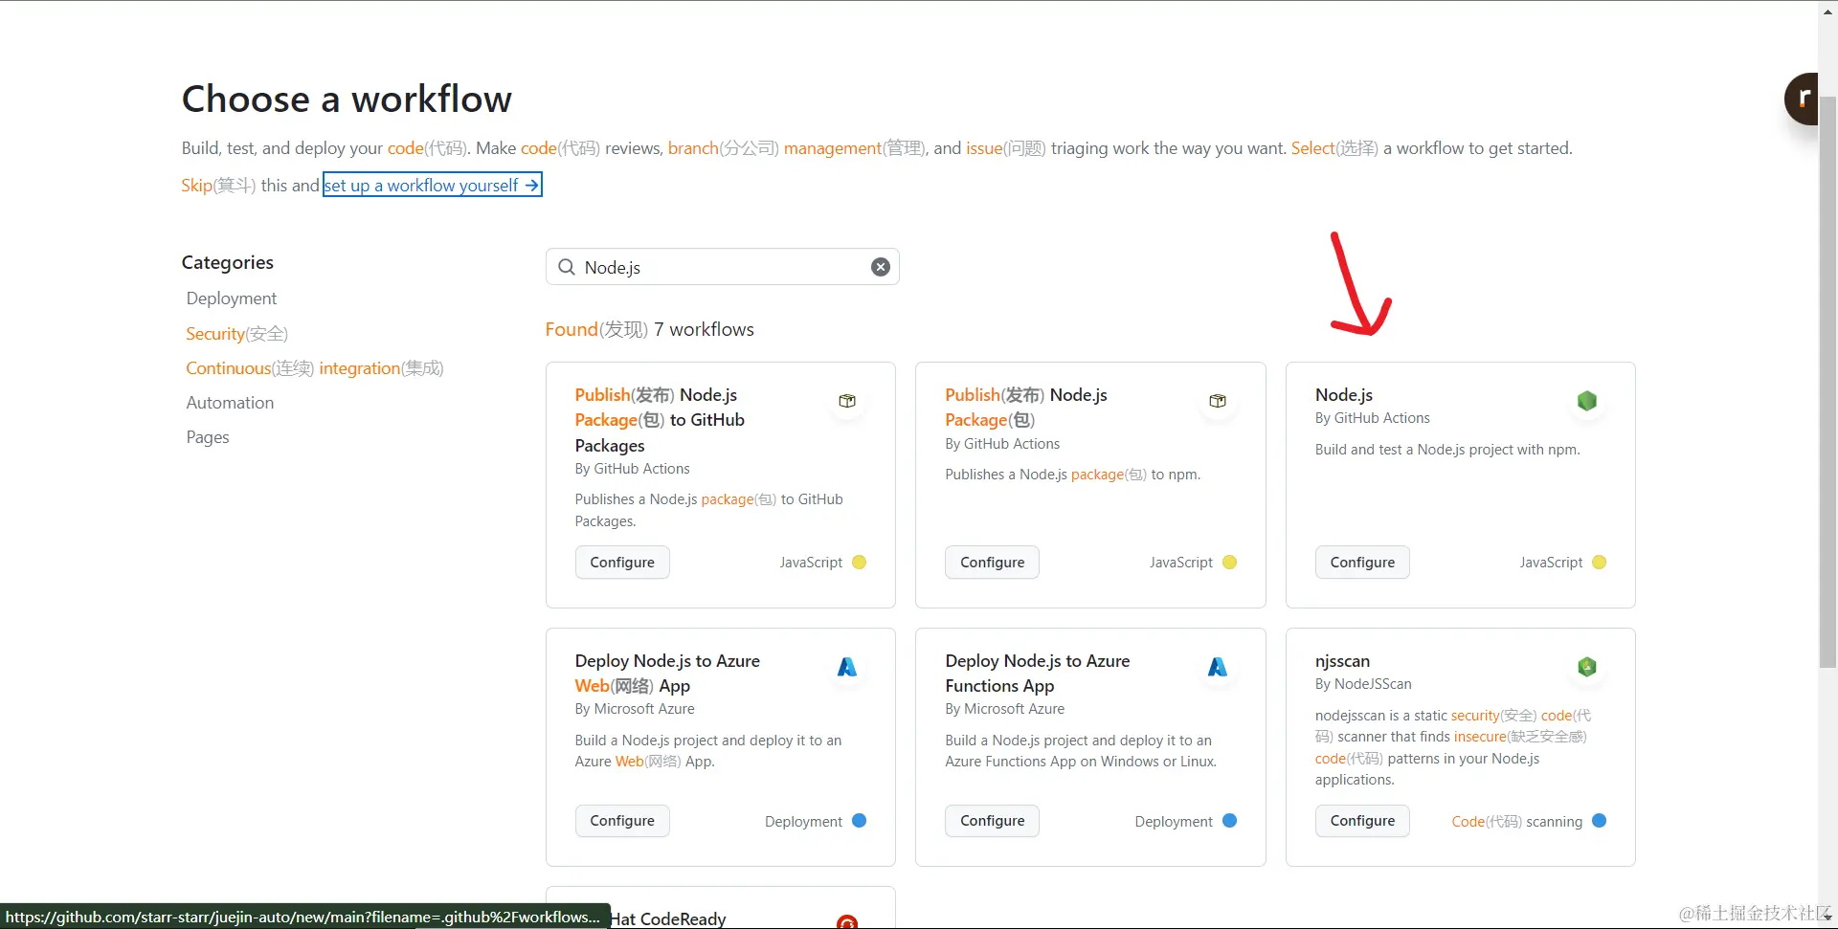Click the yellow JavaScript dot on Node.js card
1838x929 pixels.
click(1599, 563)
